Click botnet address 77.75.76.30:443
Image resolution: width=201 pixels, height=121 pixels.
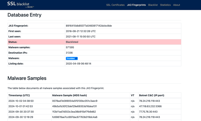pos(148,112)
